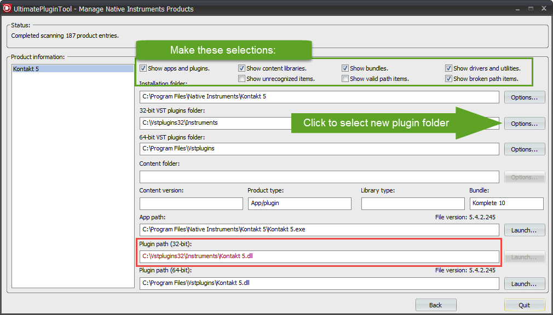This screenshot has height=315, width=553.
Task: Toggle Show drivers and utilities checkbox
Action: pos(448,68)
